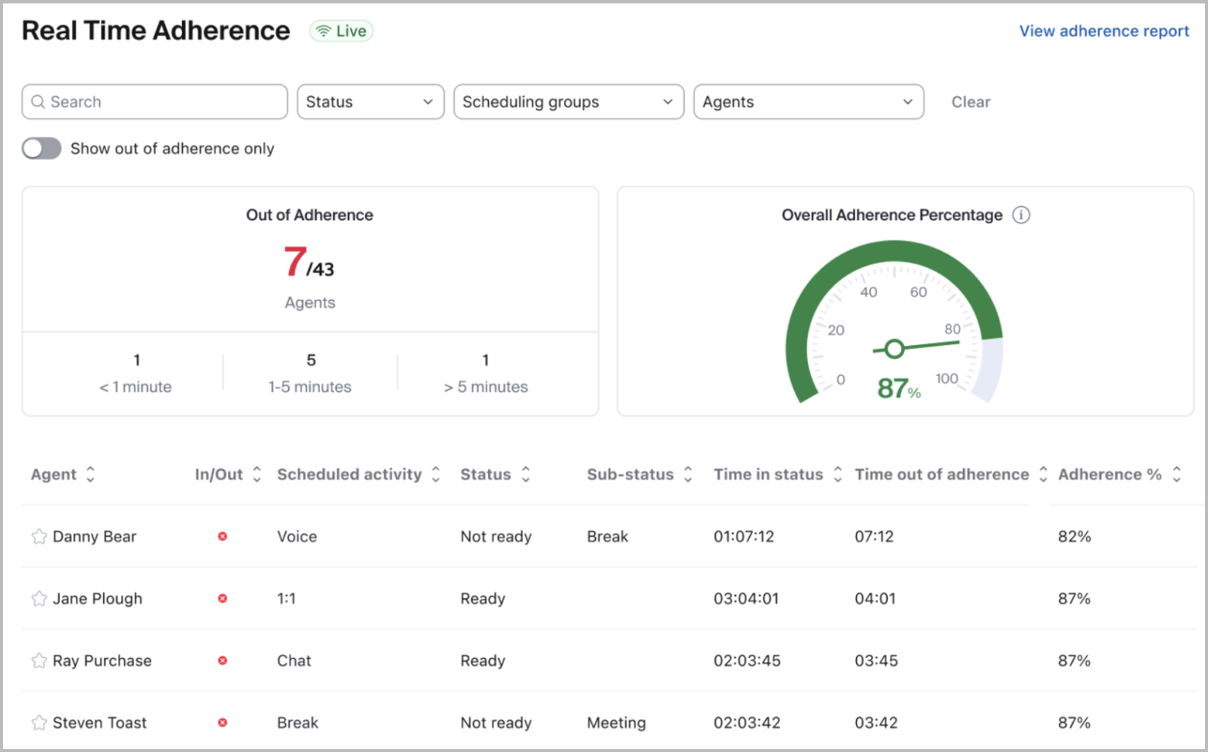1208x752 pixels.
Task: Open the View adherence report link
Action: click(x=1103, y=32)
